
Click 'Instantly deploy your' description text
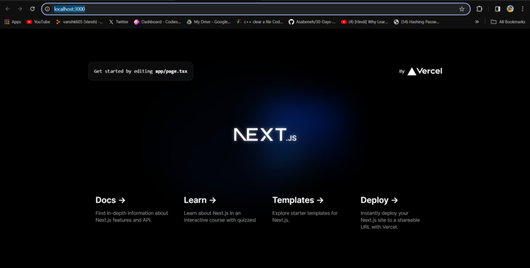384,213
